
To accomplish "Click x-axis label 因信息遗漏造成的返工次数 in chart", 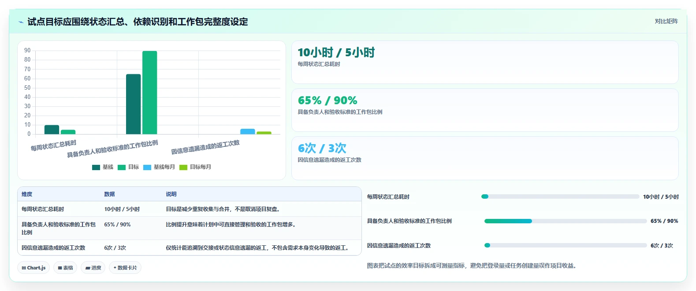I will (205, 147).
